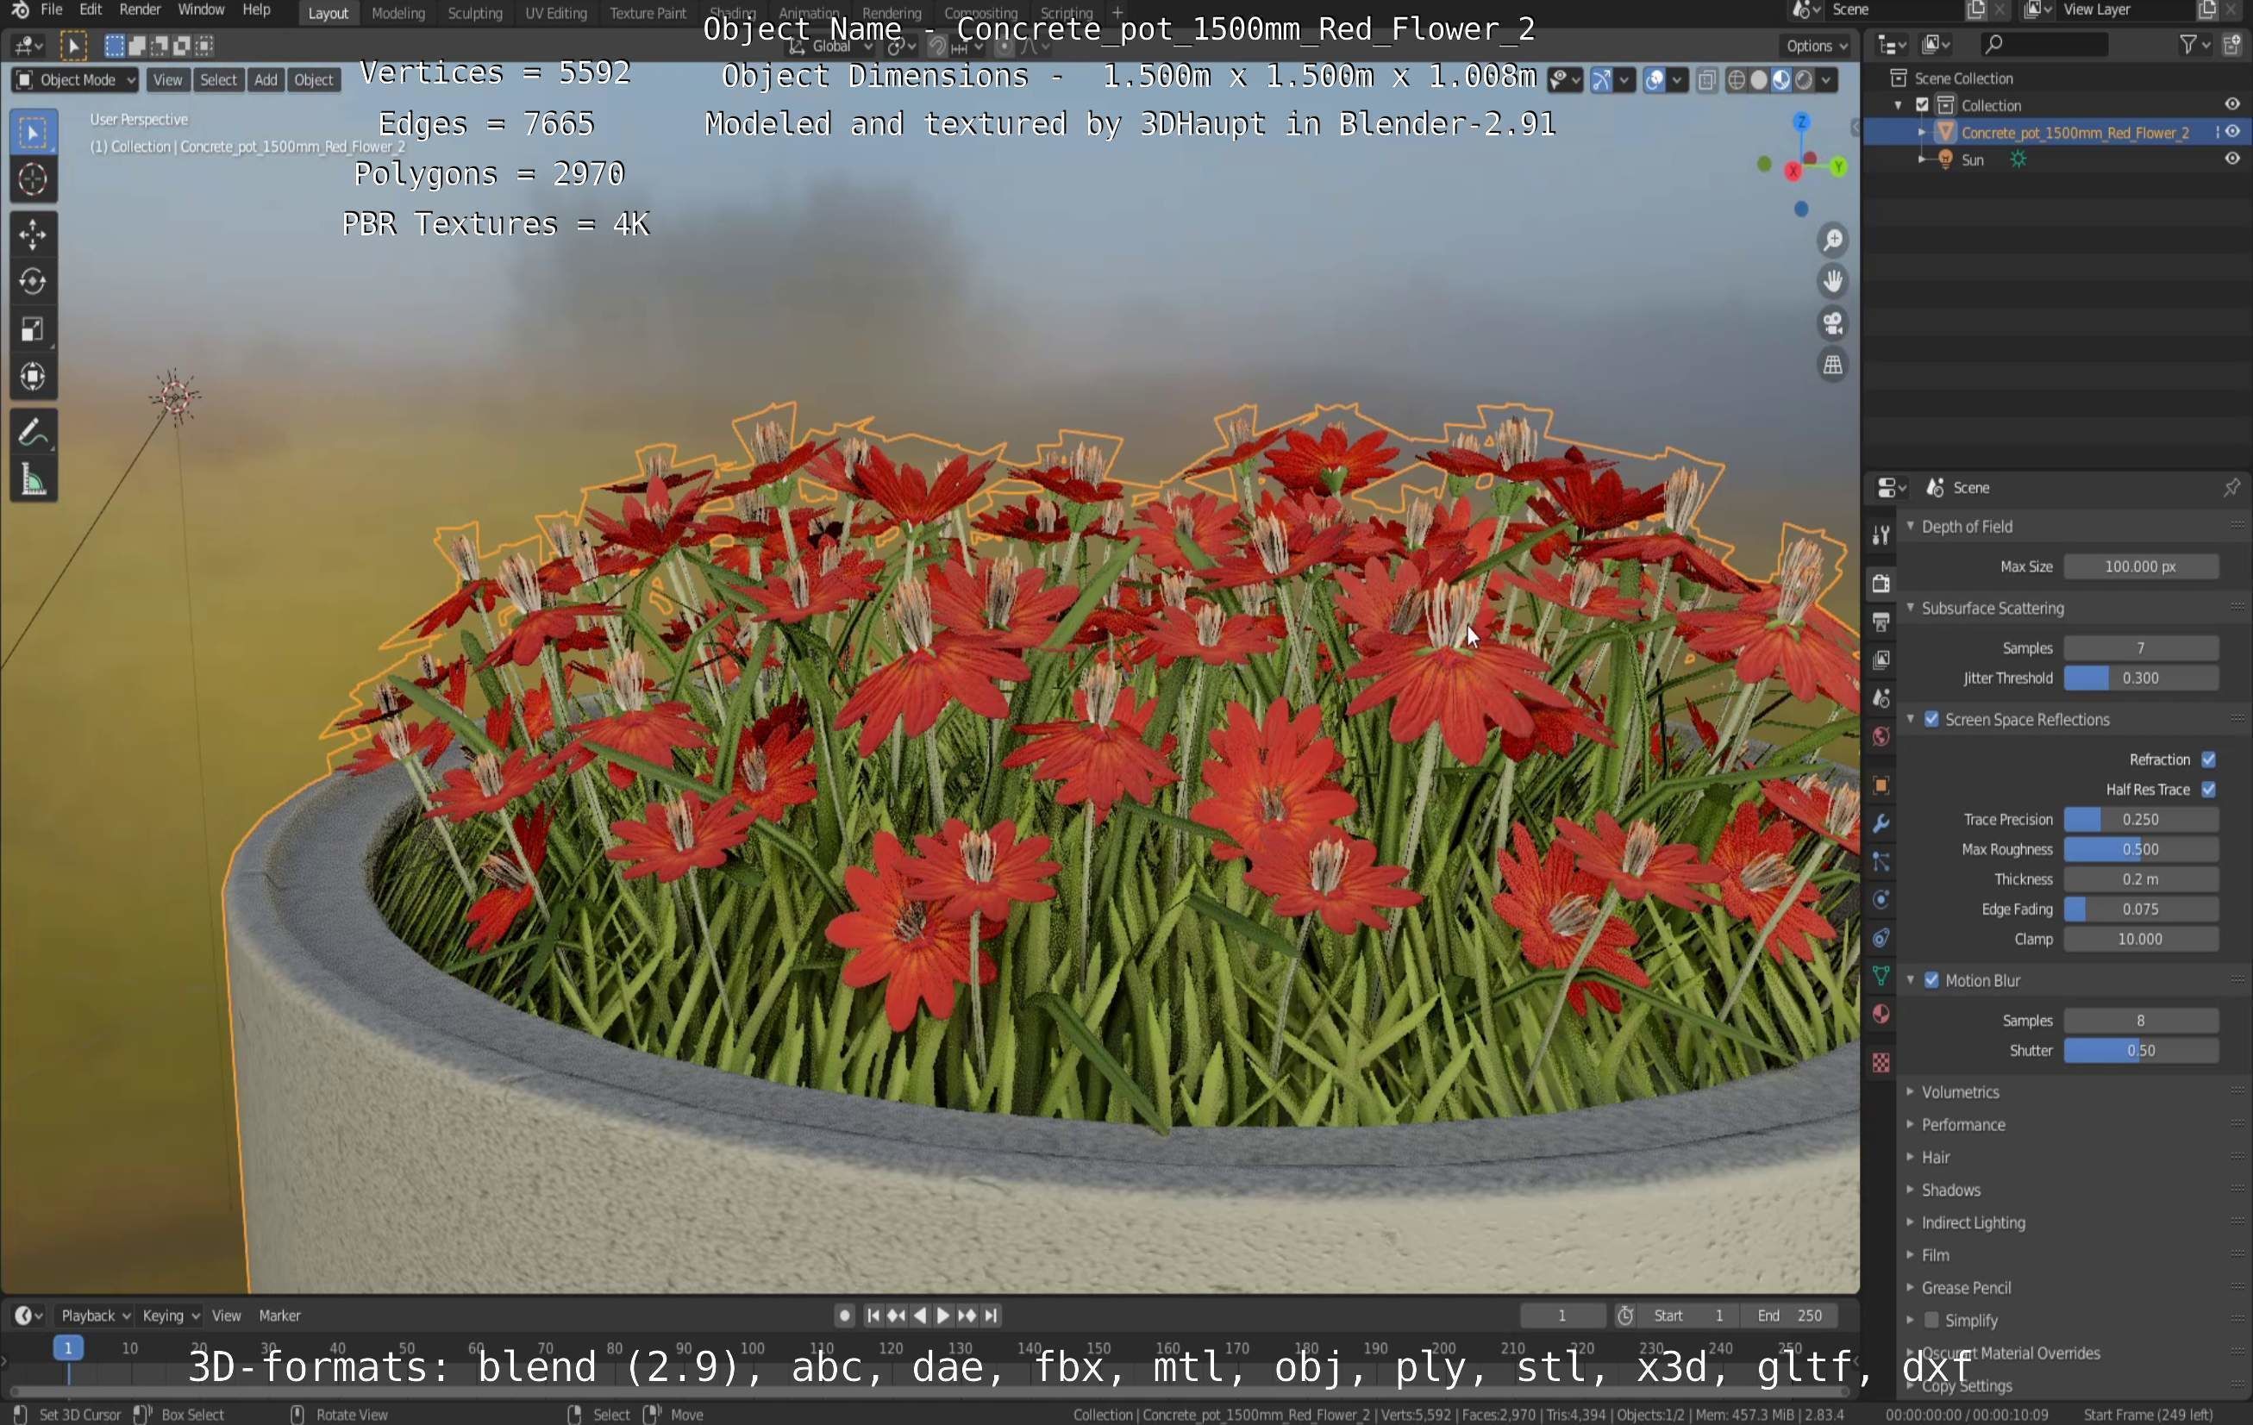Open the Particle properties tab
The image size is (2253, 1425).
[1881, 862]
